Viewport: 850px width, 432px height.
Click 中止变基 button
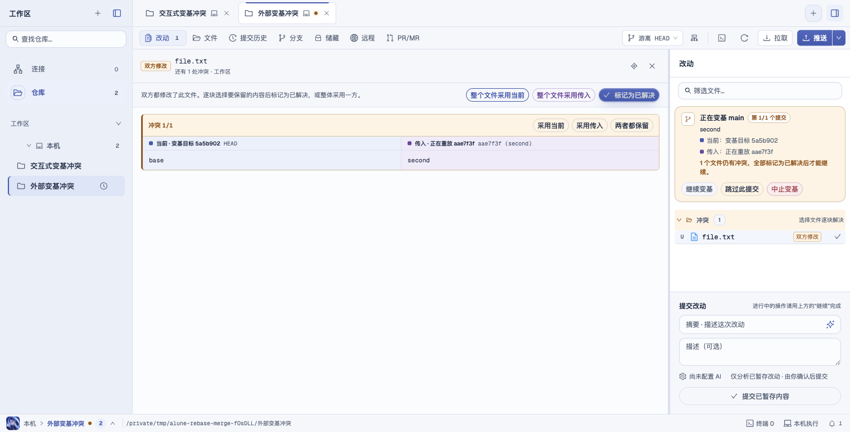tap(785, 189)
